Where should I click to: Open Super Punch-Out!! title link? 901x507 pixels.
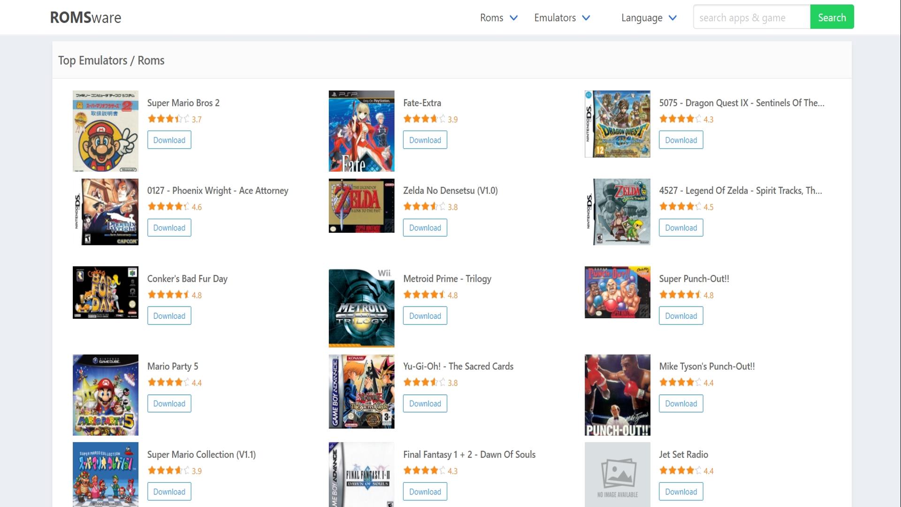coord(694,279)
